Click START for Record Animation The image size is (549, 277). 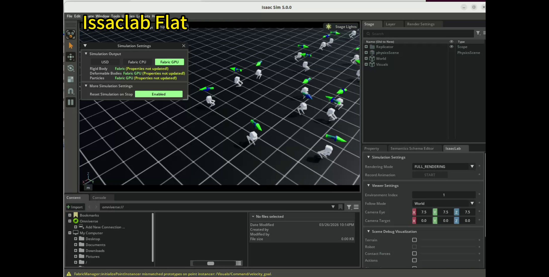pyautogui.click(x=430, y=175)
